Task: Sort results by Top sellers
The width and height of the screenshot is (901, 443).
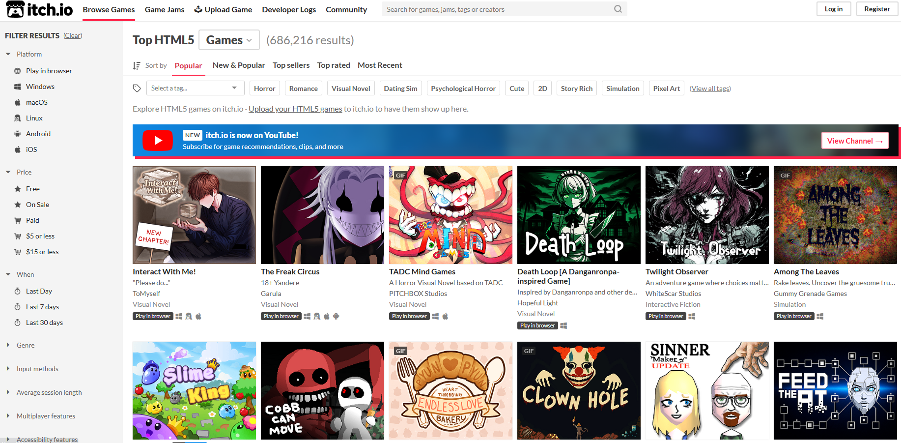Action: [x=291, y=65]
